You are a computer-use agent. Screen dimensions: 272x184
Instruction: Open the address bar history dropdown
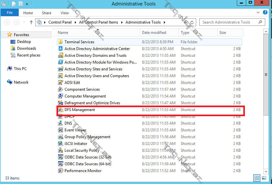185,23
